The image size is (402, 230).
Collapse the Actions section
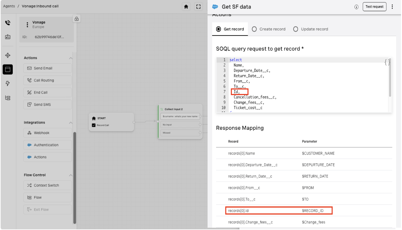click(70, 58)
